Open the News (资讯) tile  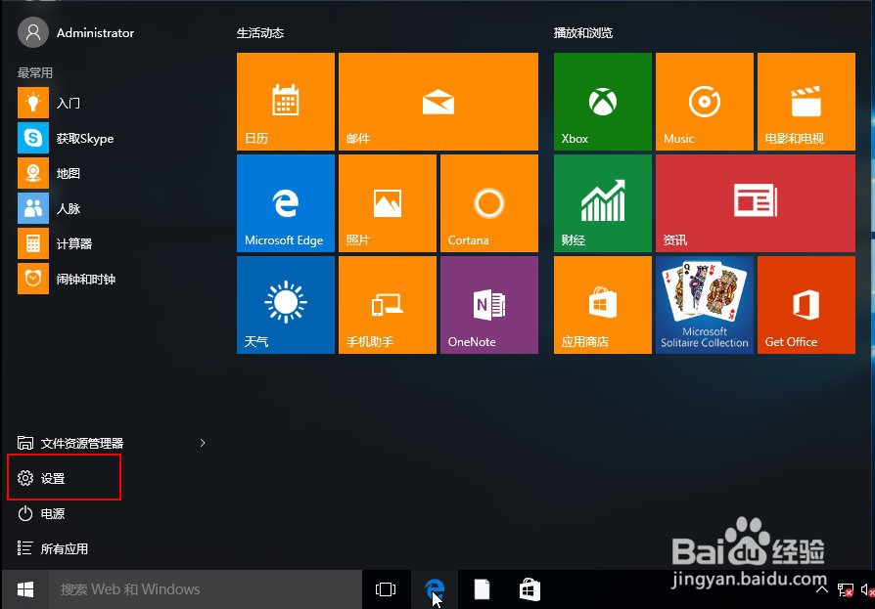click(x=756, y=203)
